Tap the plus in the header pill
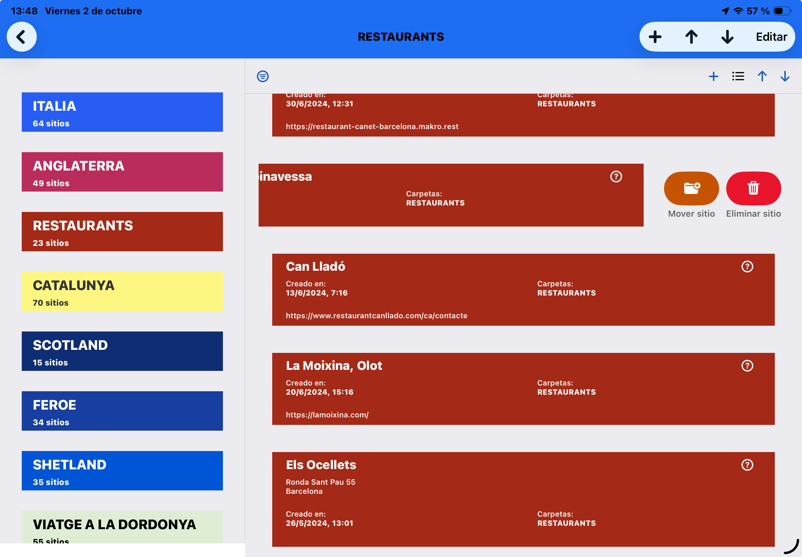This screenshot has height=557, width=802. point(655,37)
